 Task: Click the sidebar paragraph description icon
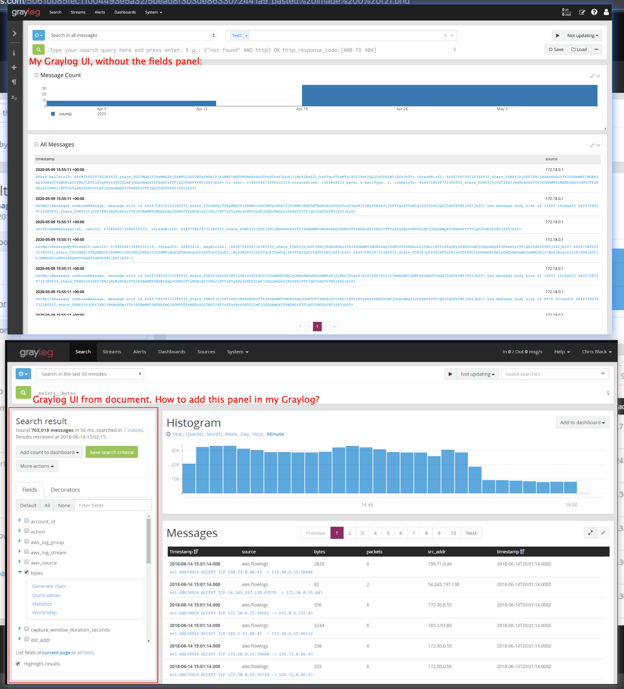point(14,82)
